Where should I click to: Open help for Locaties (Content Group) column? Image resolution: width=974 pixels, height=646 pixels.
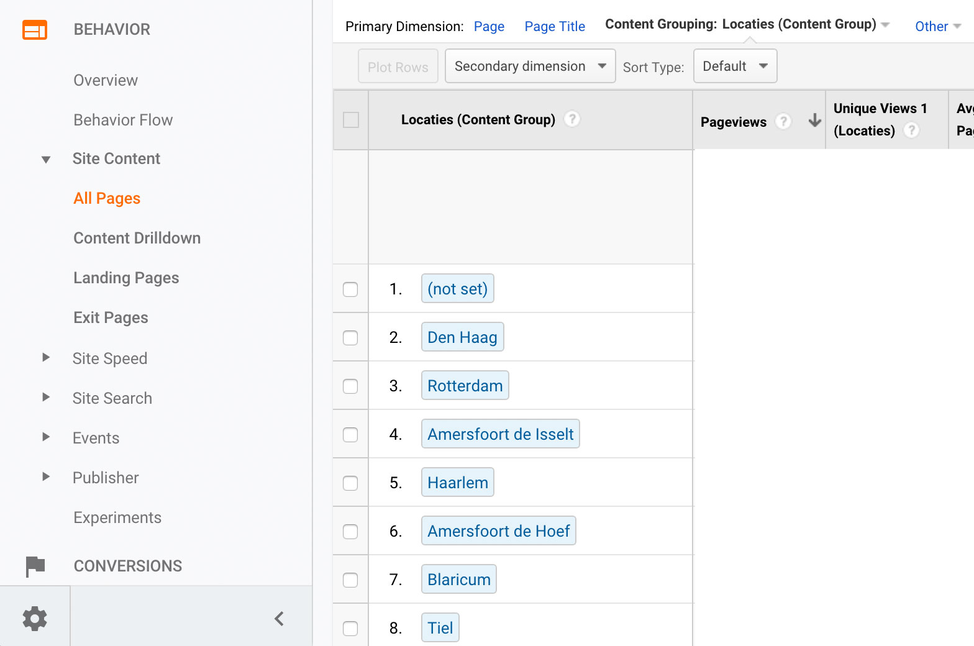point(572,119)
